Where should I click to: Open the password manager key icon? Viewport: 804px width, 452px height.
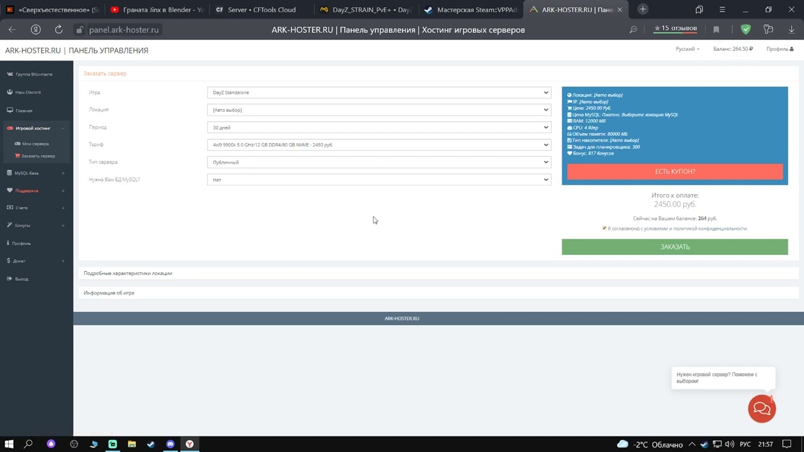[768, 30]
